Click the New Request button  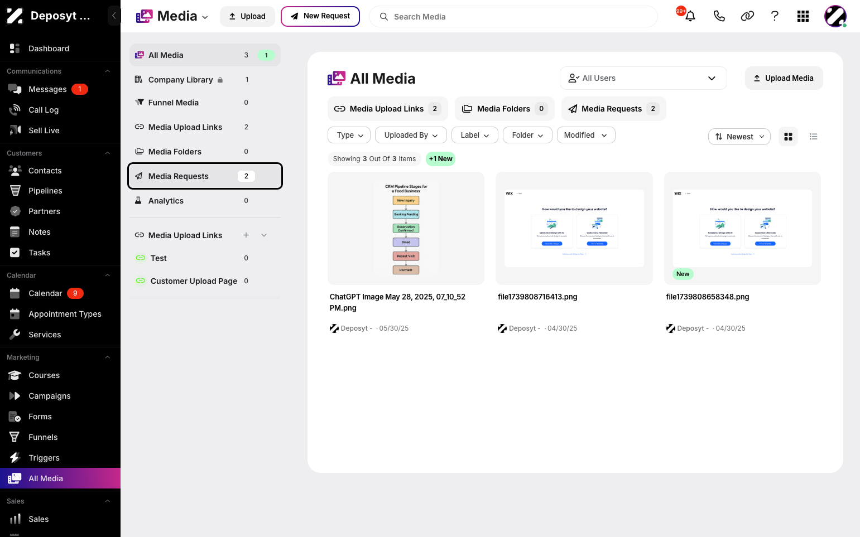pyautogui.click(x=320, y=16)
